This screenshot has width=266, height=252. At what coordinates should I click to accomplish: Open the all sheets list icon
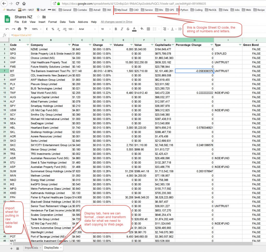(x=18, y=248)
